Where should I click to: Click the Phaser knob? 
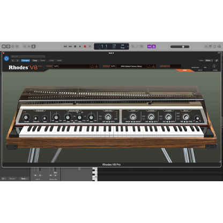click(168, 117)
